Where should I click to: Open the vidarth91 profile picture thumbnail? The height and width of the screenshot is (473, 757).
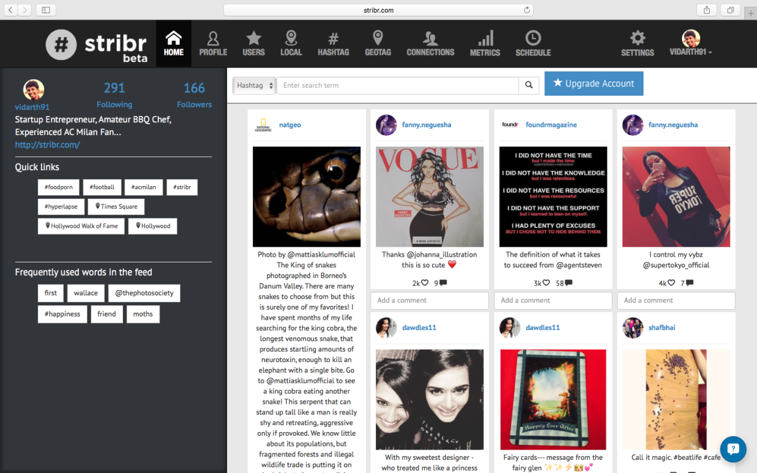coord(33,90)
